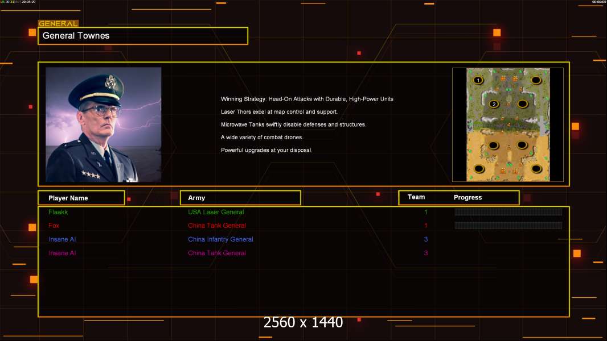The width and height of the screenshot is (607, 341).
Task: Select start position 1 on the map
Action: click(478, 80)
